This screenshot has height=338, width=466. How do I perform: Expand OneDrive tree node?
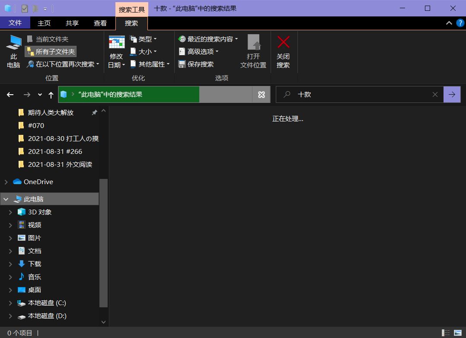(x=6, y=182)
